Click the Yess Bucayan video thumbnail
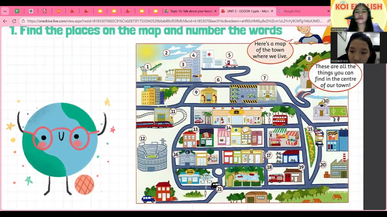The image size is (387, 217). 359,16
